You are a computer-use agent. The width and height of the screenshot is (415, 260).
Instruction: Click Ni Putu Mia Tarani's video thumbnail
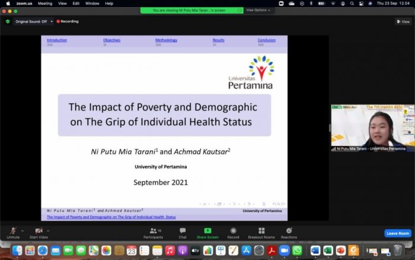click(x=372, y=128)
